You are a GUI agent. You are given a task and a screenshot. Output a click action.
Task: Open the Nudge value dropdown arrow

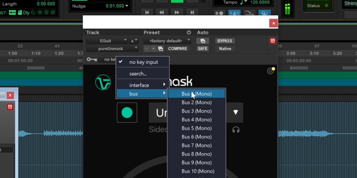point(127,6)
